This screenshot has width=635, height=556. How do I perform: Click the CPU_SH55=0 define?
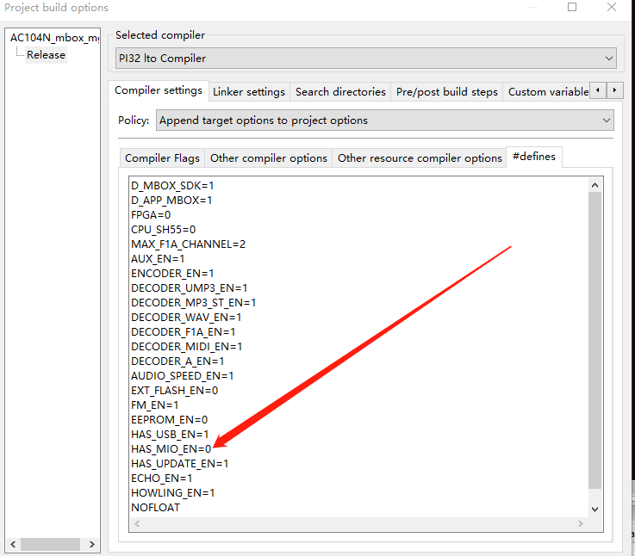tap(163, 230)
